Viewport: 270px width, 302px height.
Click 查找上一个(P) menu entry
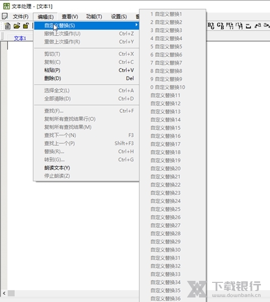[x=86, y=143]
